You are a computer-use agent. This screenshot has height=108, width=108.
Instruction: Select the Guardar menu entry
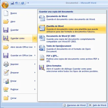20,30
